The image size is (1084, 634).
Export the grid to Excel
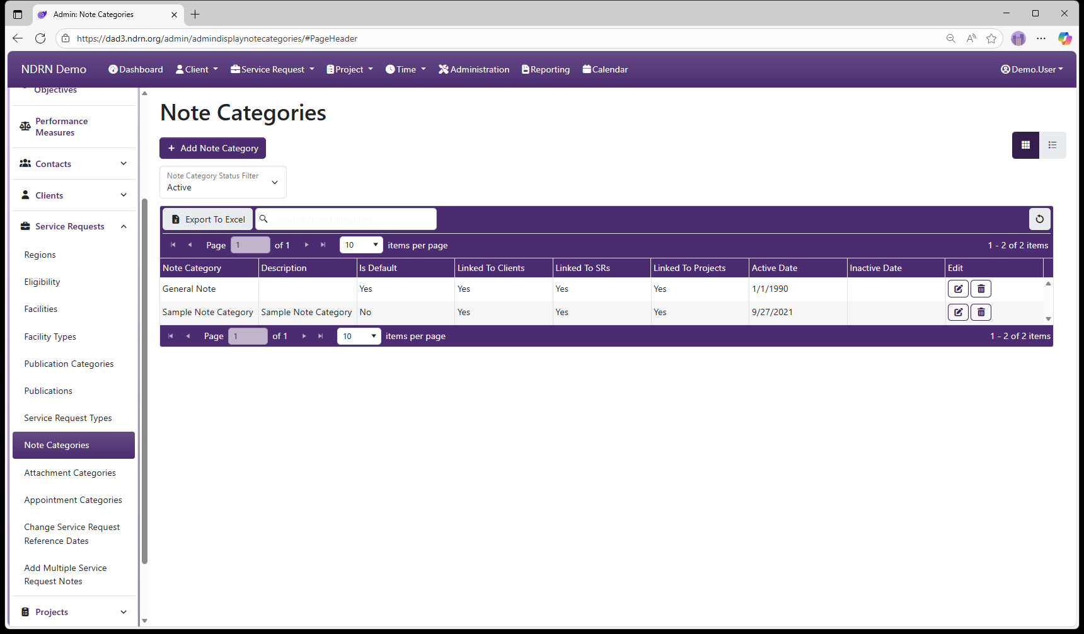[208, 219]
